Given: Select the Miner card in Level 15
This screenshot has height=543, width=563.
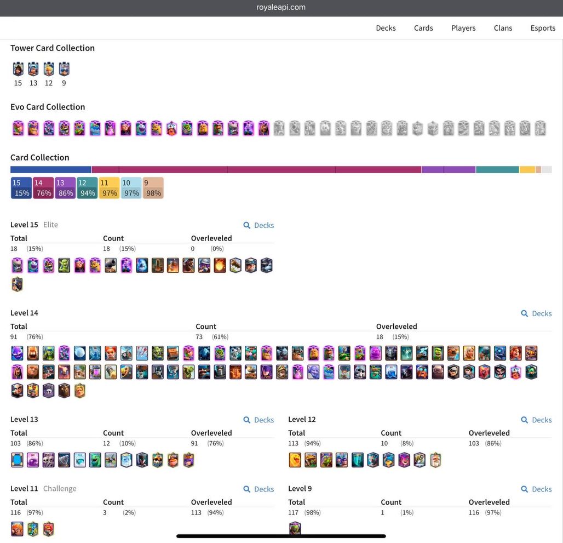Looking at the screenshot, I should 251,266.
